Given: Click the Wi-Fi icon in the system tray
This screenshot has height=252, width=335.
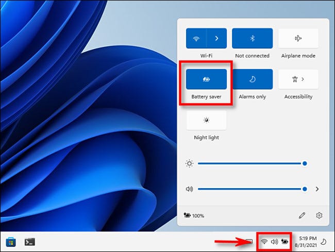Looking at the screenshot, I should 264,241.
